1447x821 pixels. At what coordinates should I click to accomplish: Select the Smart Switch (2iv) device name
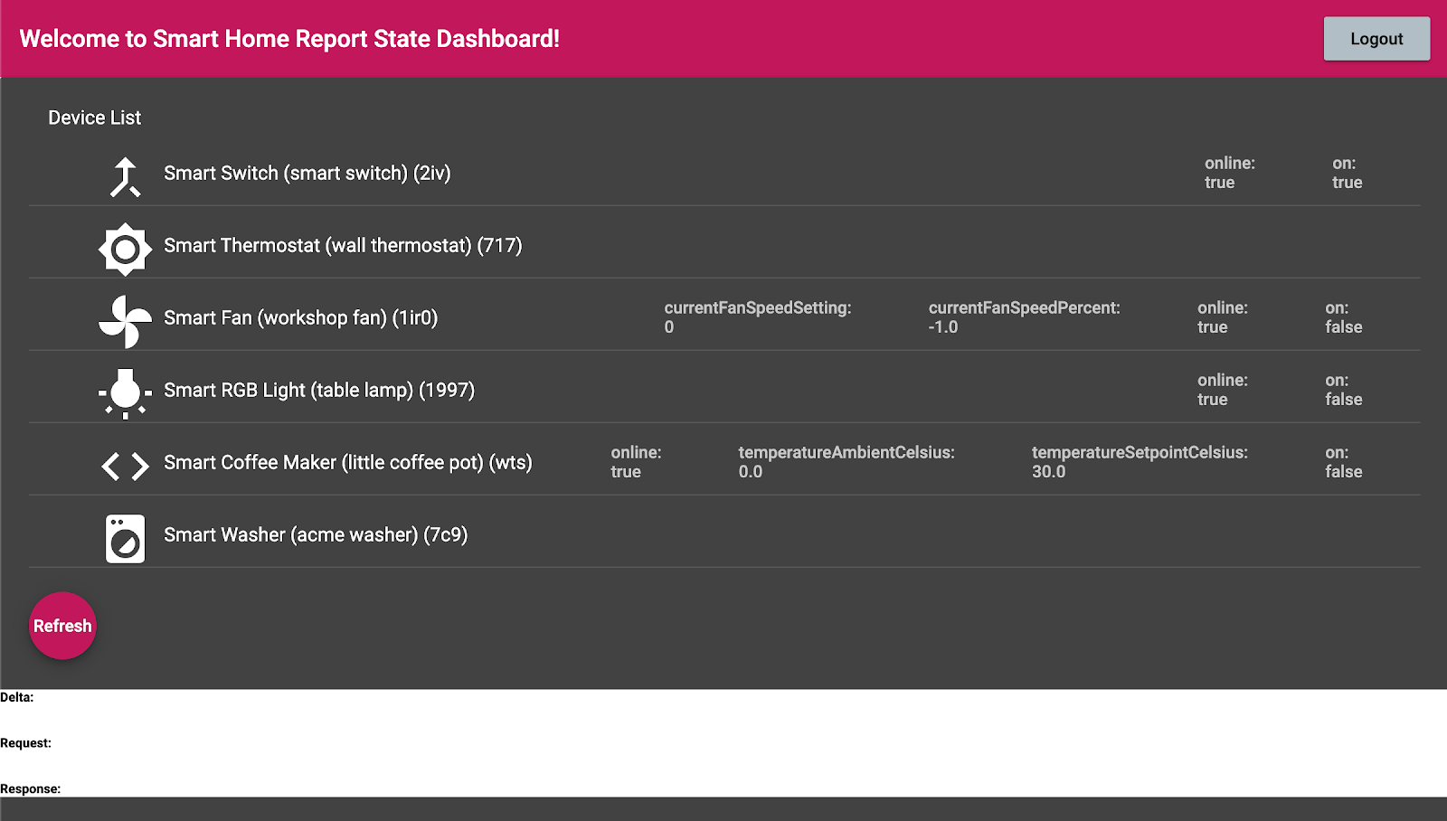coord(307,173)
